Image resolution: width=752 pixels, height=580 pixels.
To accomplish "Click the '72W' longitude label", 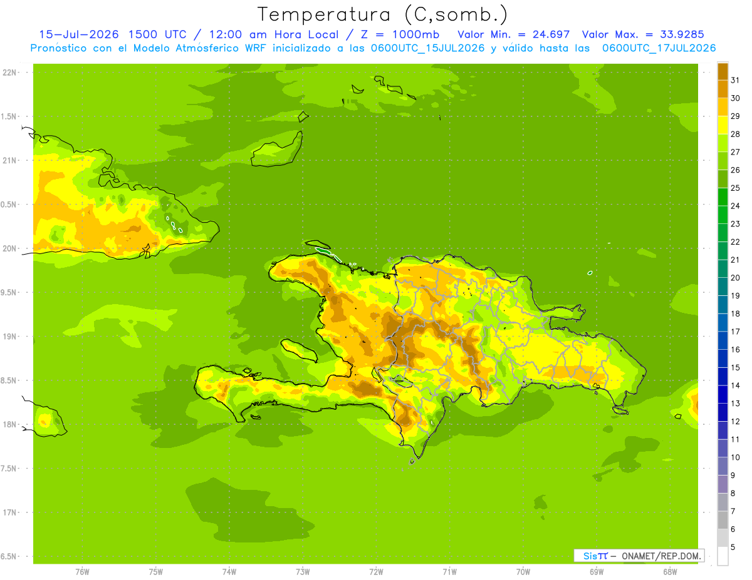I will [x=376, y=571].
